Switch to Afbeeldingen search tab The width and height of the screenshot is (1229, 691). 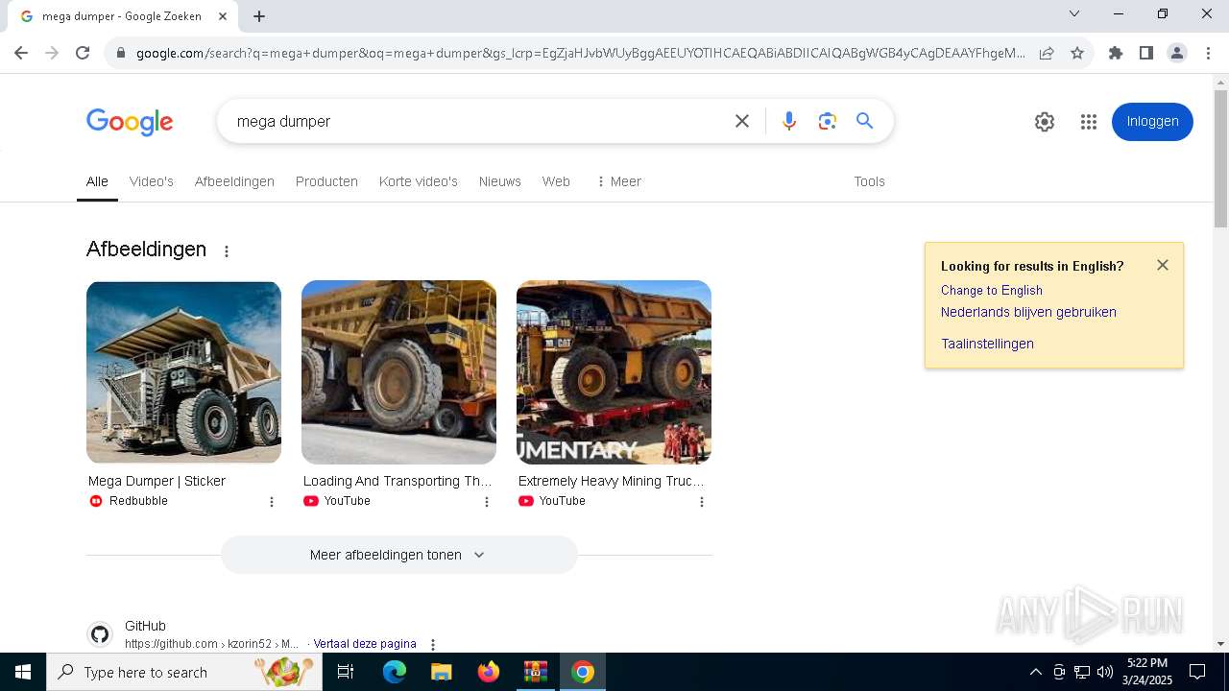click(234, 181)
